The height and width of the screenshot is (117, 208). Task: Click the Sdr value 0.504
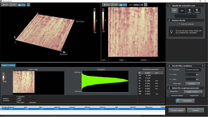[x=147, y=94]
